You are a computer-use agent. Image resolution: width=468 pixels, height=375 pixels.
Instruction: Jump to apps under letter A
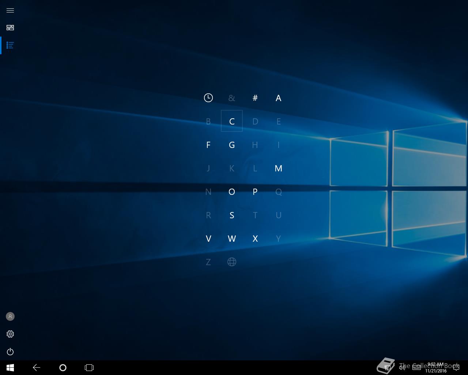coord(279,98)
